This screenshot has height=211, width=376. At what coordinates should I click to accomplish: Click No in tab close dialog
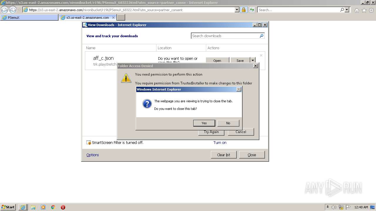228,123
